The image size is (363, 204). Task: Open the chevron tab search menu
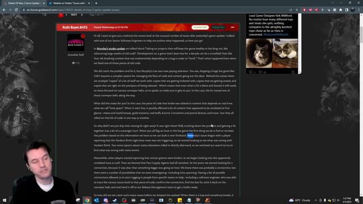coord(332,3)
